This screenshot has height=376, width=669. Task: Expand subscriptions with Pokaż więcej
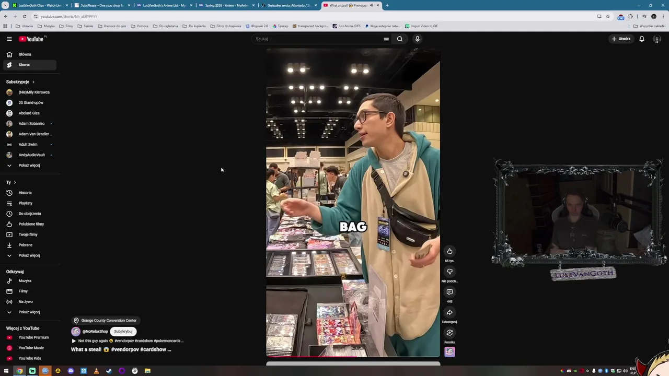coord(28,165)
